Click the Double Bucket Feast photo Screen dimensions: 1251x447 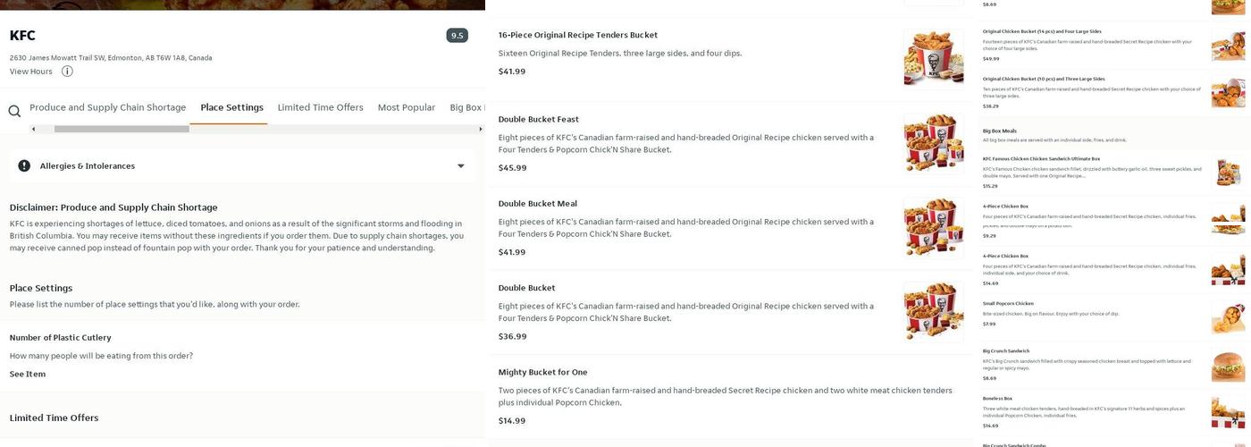click(x=933, y=142)
